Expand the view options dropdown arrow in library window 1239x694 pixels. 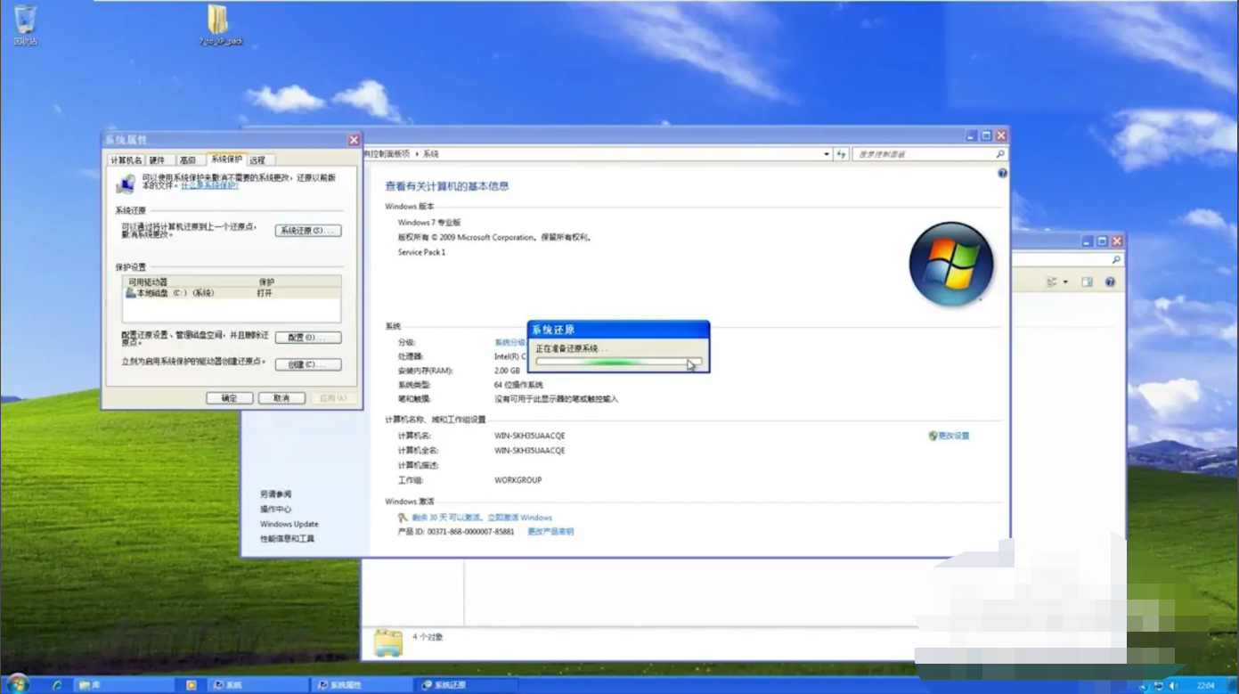tap(1065, 282)
